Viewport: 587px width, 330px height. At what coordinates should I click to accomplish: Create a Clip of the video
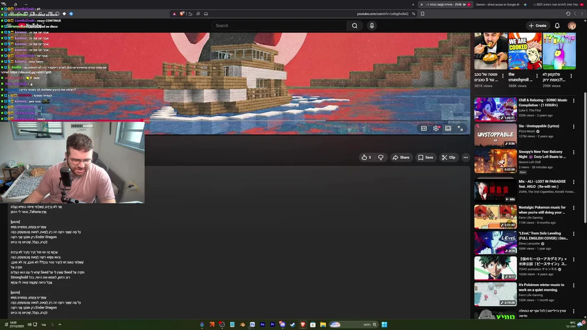[x=449, y=157]
